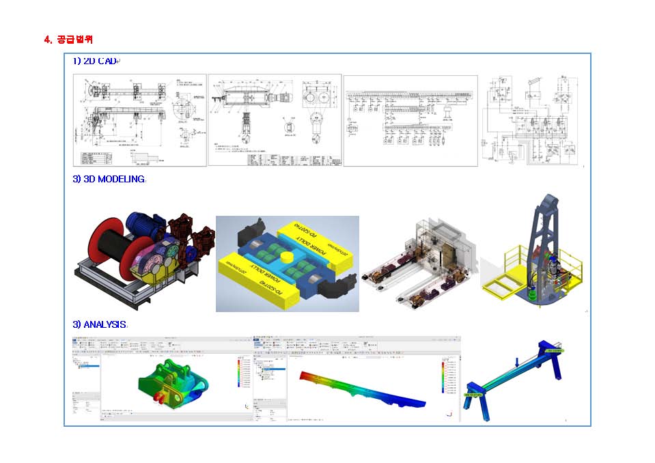Select the crane assembly 2D CAD drawing
The height and width of the screenshot is (463, 655).
[x=140, y=120]
